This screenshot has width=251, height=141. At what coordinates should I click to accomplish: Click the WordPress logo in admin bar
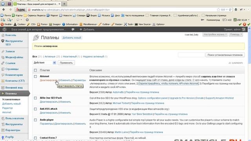[4, 29]
